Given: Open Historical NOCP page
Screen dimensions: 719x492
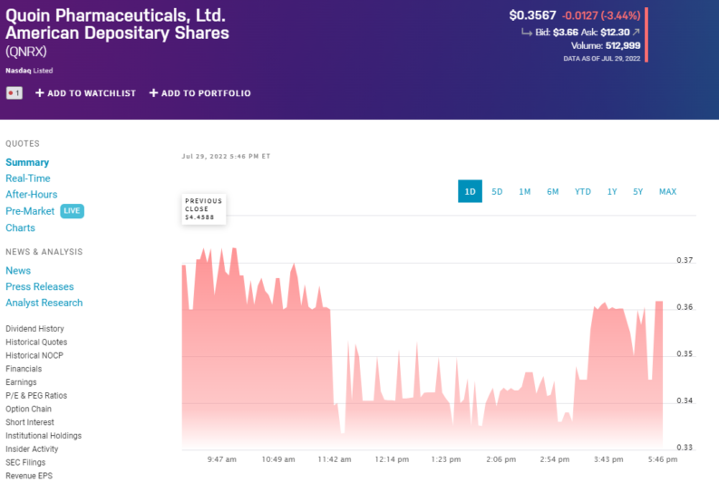Looking at the screenshot, I should pyautogui.click(x=34, y=355).
